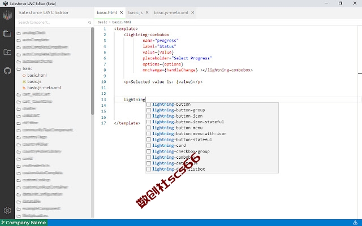Image resolution: width=362 pixels, height=226 pixels.
Task: Click the closing template tag line
Action: pos(127,123)
